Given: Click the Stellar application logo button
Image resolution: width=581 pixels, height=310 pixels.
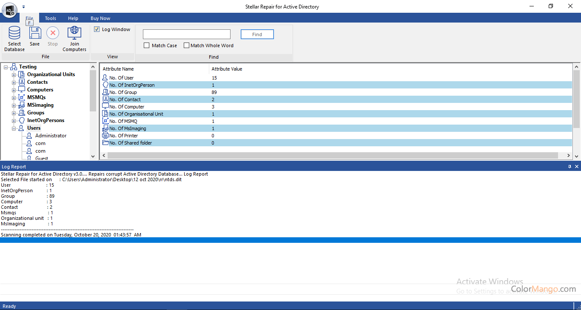Looking at the screenshot, I should (9, 9).
